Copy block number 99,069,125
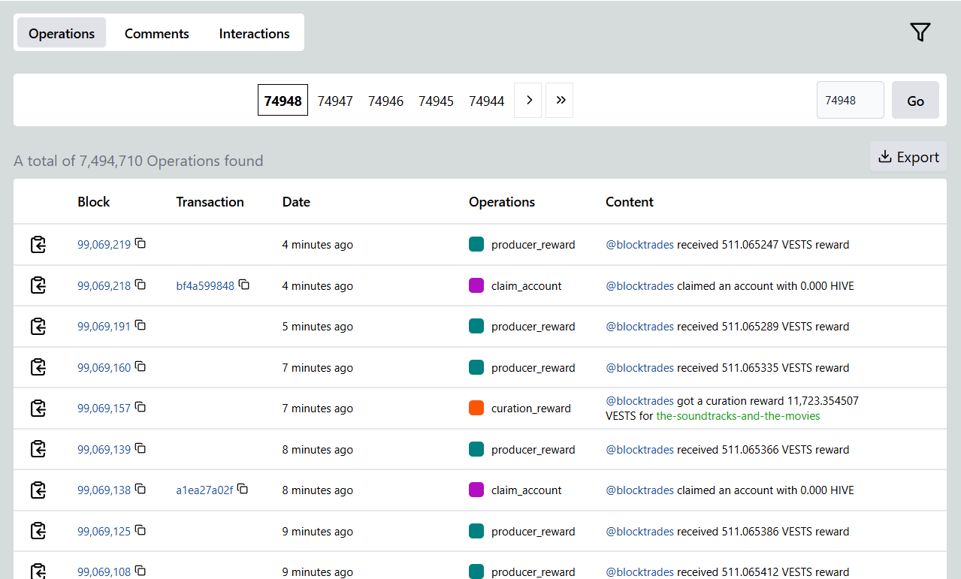 click(141, 530)
